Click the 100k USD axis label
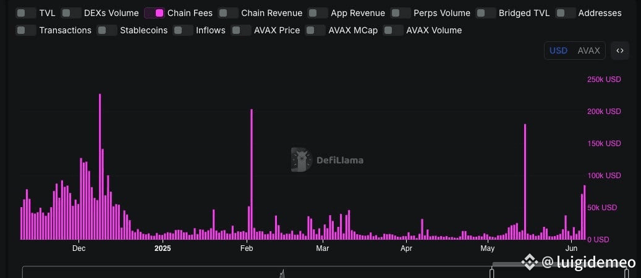The image size is (641, 278). (x=604, y=175)
